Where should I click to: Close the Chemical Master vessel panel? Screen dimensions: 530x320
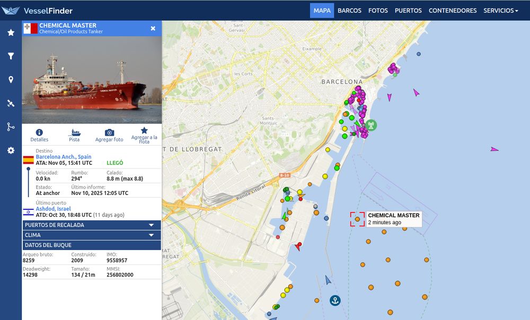[x=153, y=29]
